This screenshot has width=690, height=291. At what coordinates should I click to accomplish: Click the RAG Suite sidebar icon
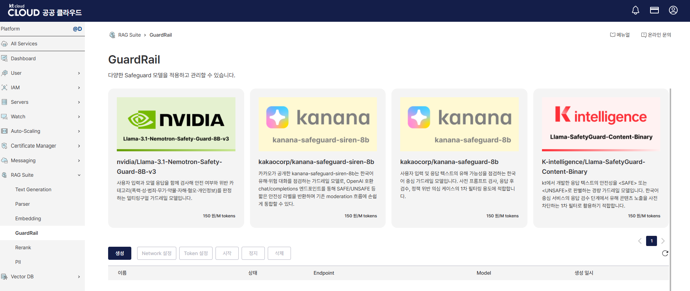(x=4, y=175)
